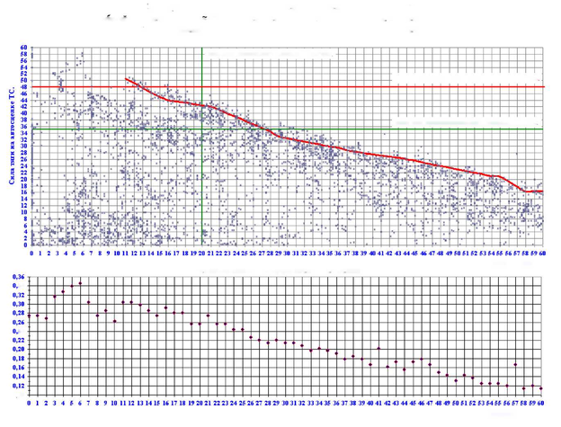Click y-axis value 30 of the scatter chart
This screenshot has height=427, width=561.
point(23,147)
